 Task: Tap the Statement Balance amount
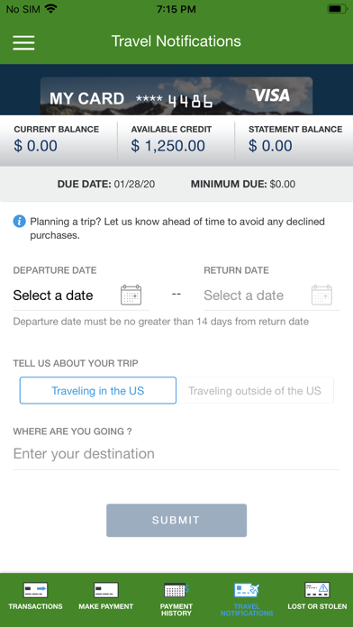tap(270, 146)
